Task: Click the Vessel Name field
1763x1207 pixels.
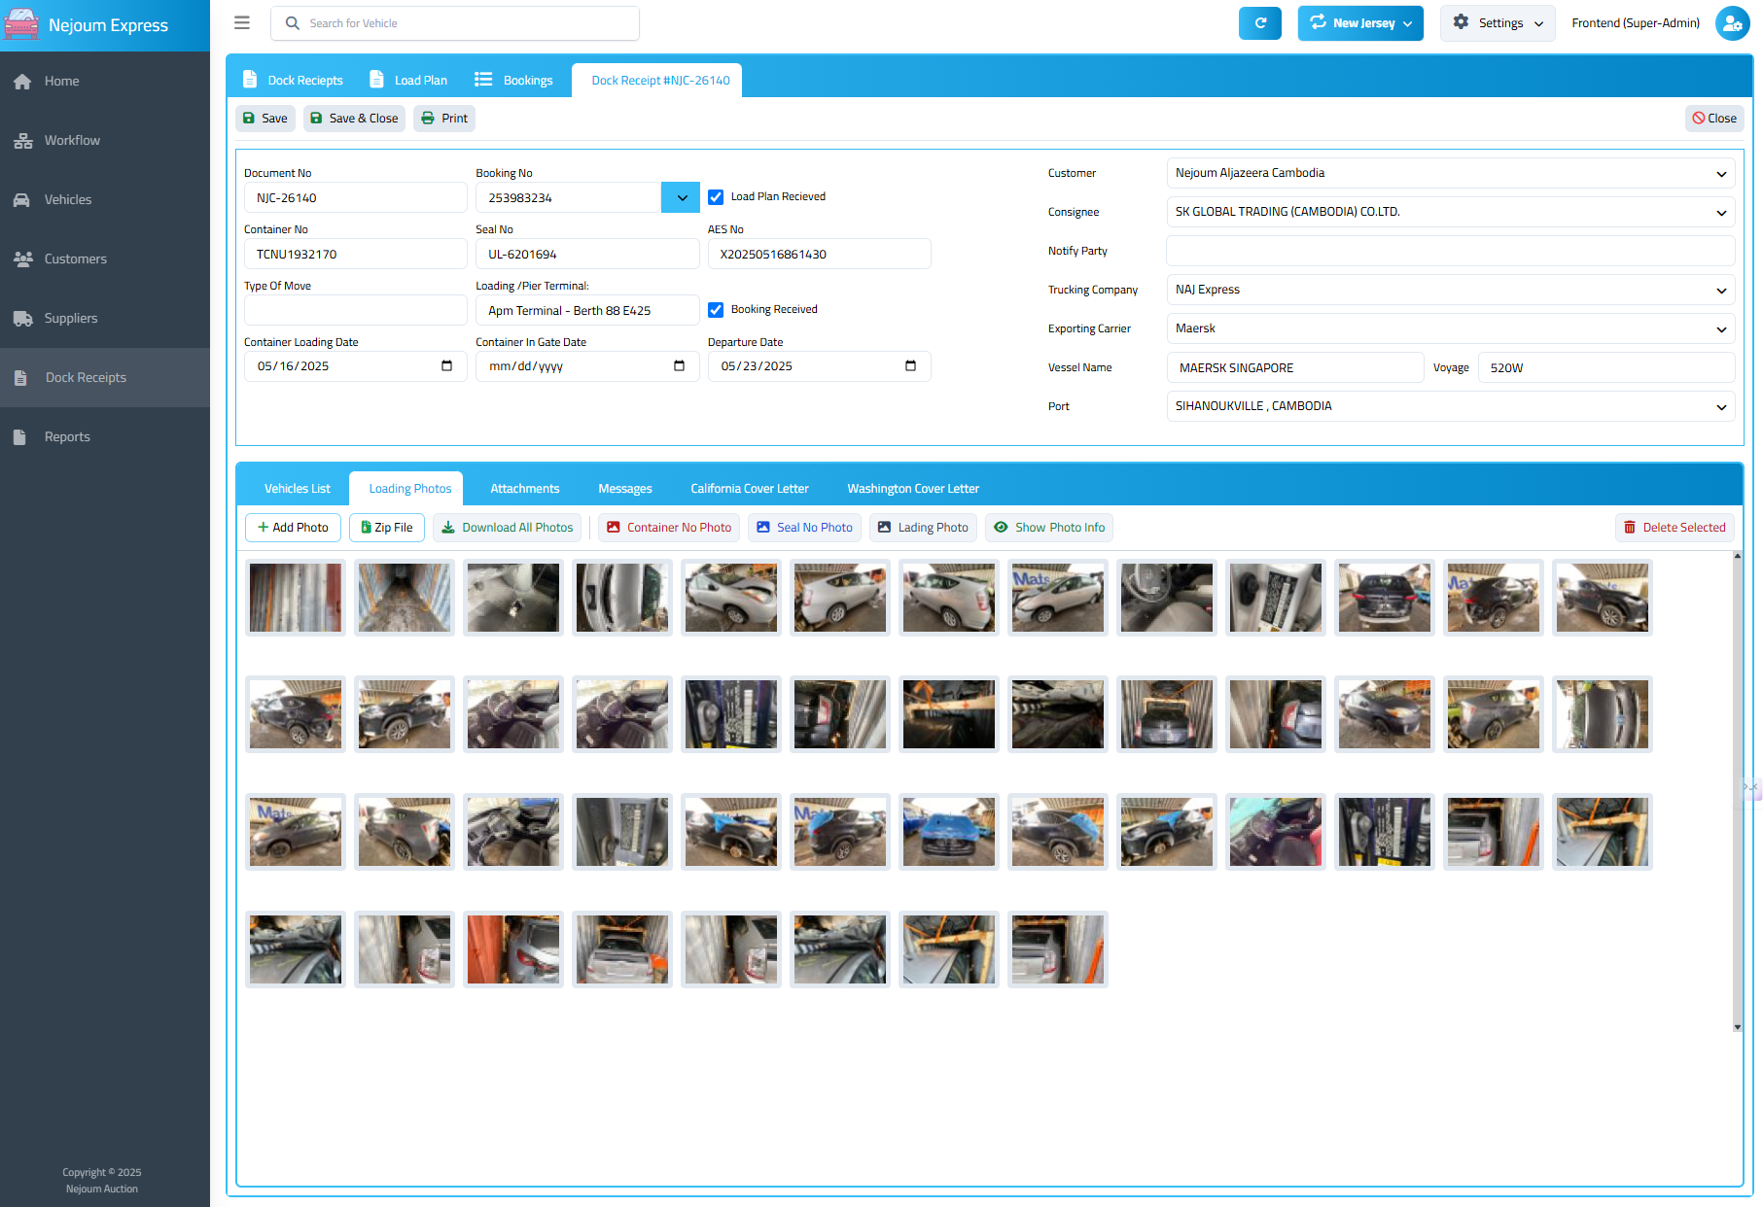Action: (1295, 367)
